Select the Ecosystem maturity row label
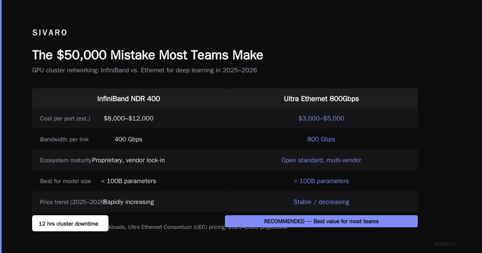Viewport: 482px width, 253px height. pyautogui.click(x=66, y=160)
